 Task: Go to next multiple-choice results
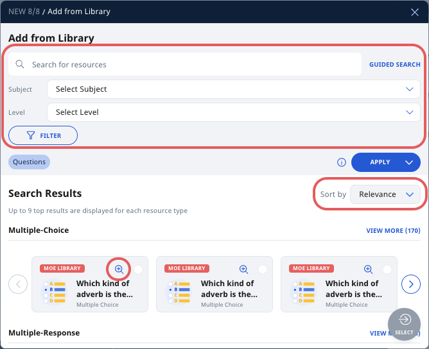tap(410, 284)
